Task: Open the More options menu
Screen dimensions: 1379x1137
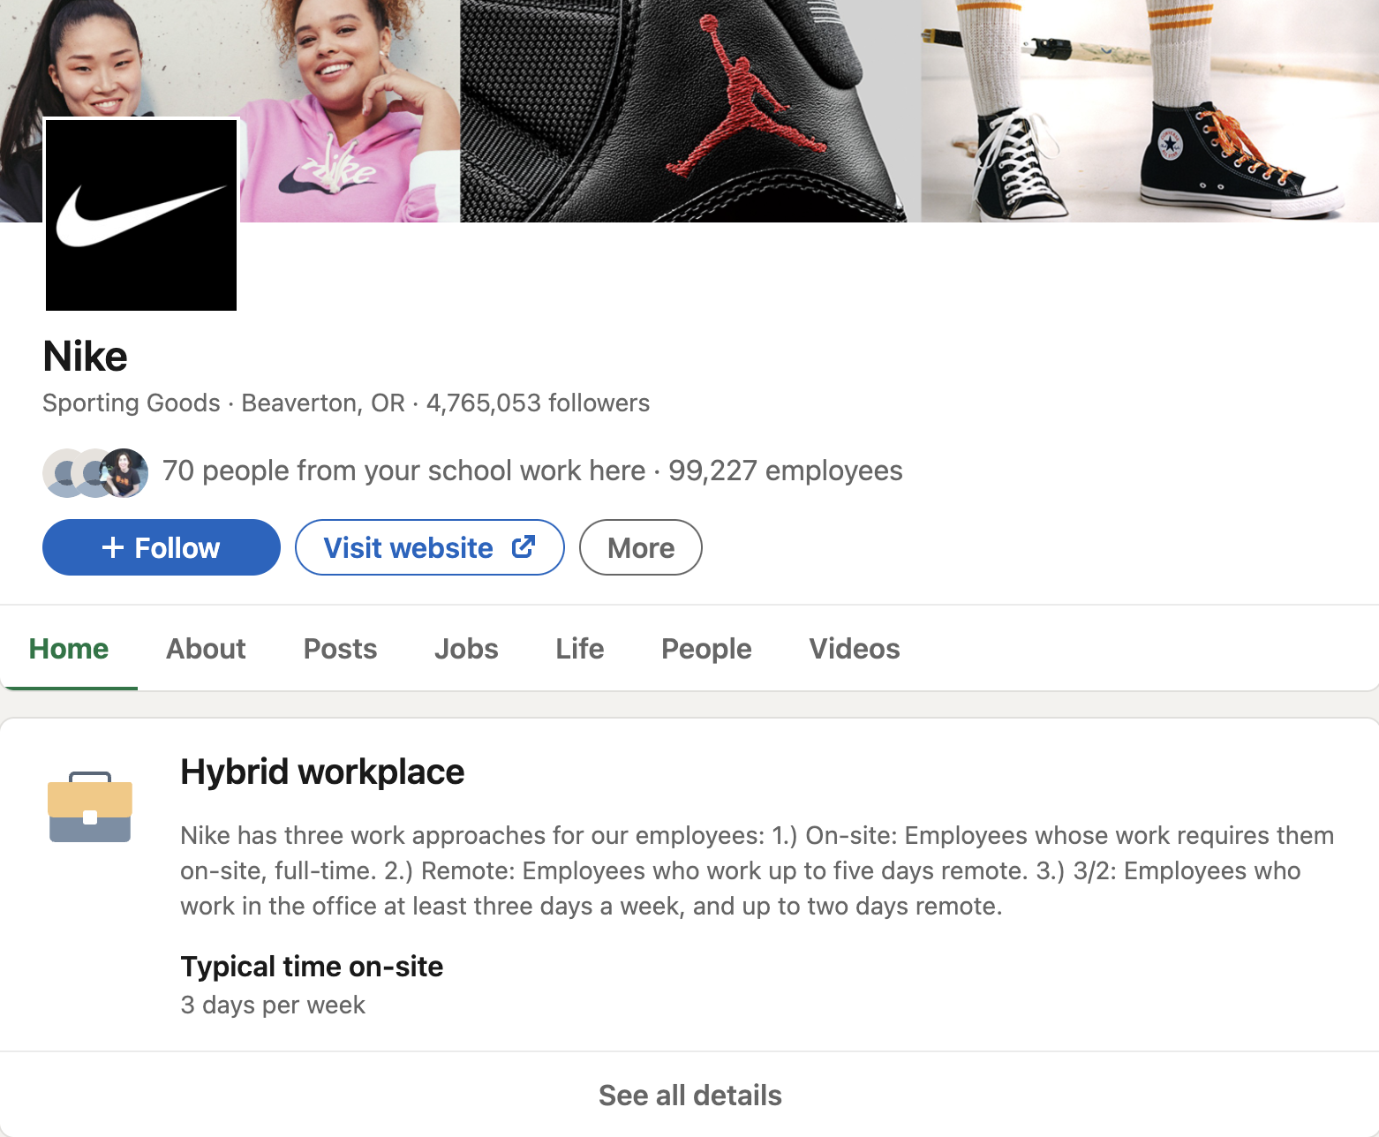Action: pos(641,547)
